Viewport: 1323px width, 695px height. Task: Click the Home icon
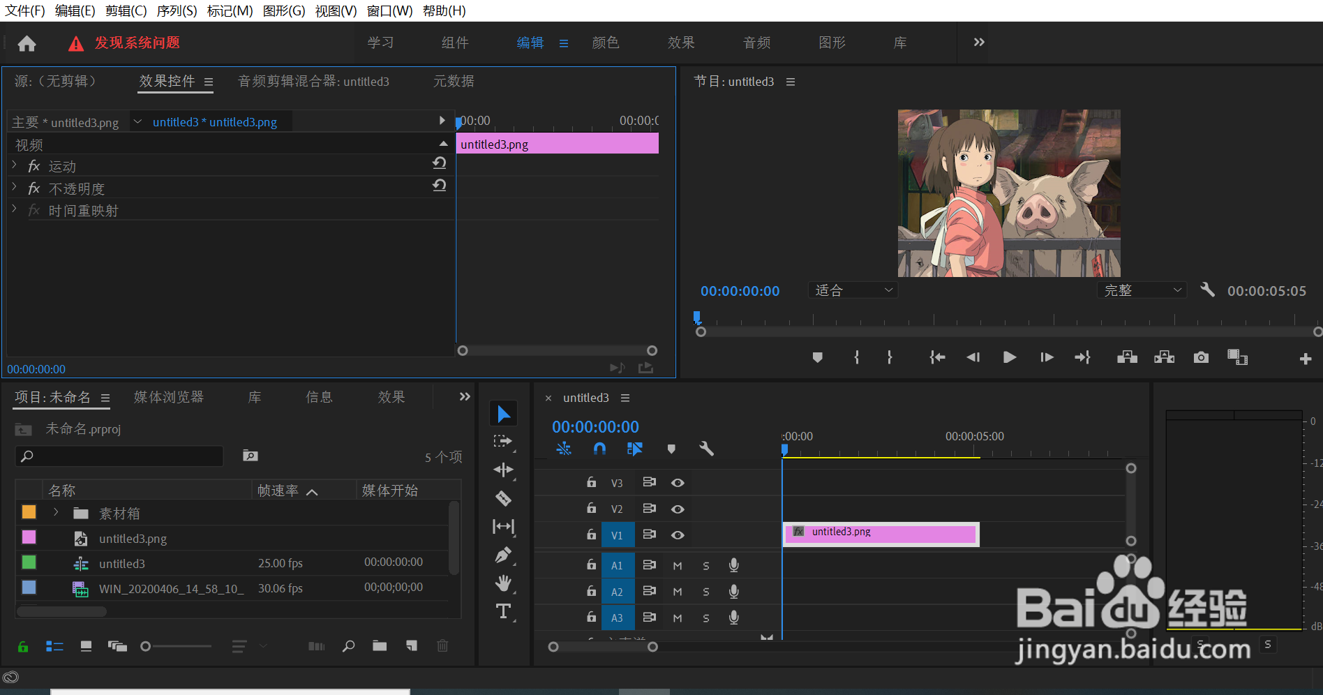(x=27, y=43)
